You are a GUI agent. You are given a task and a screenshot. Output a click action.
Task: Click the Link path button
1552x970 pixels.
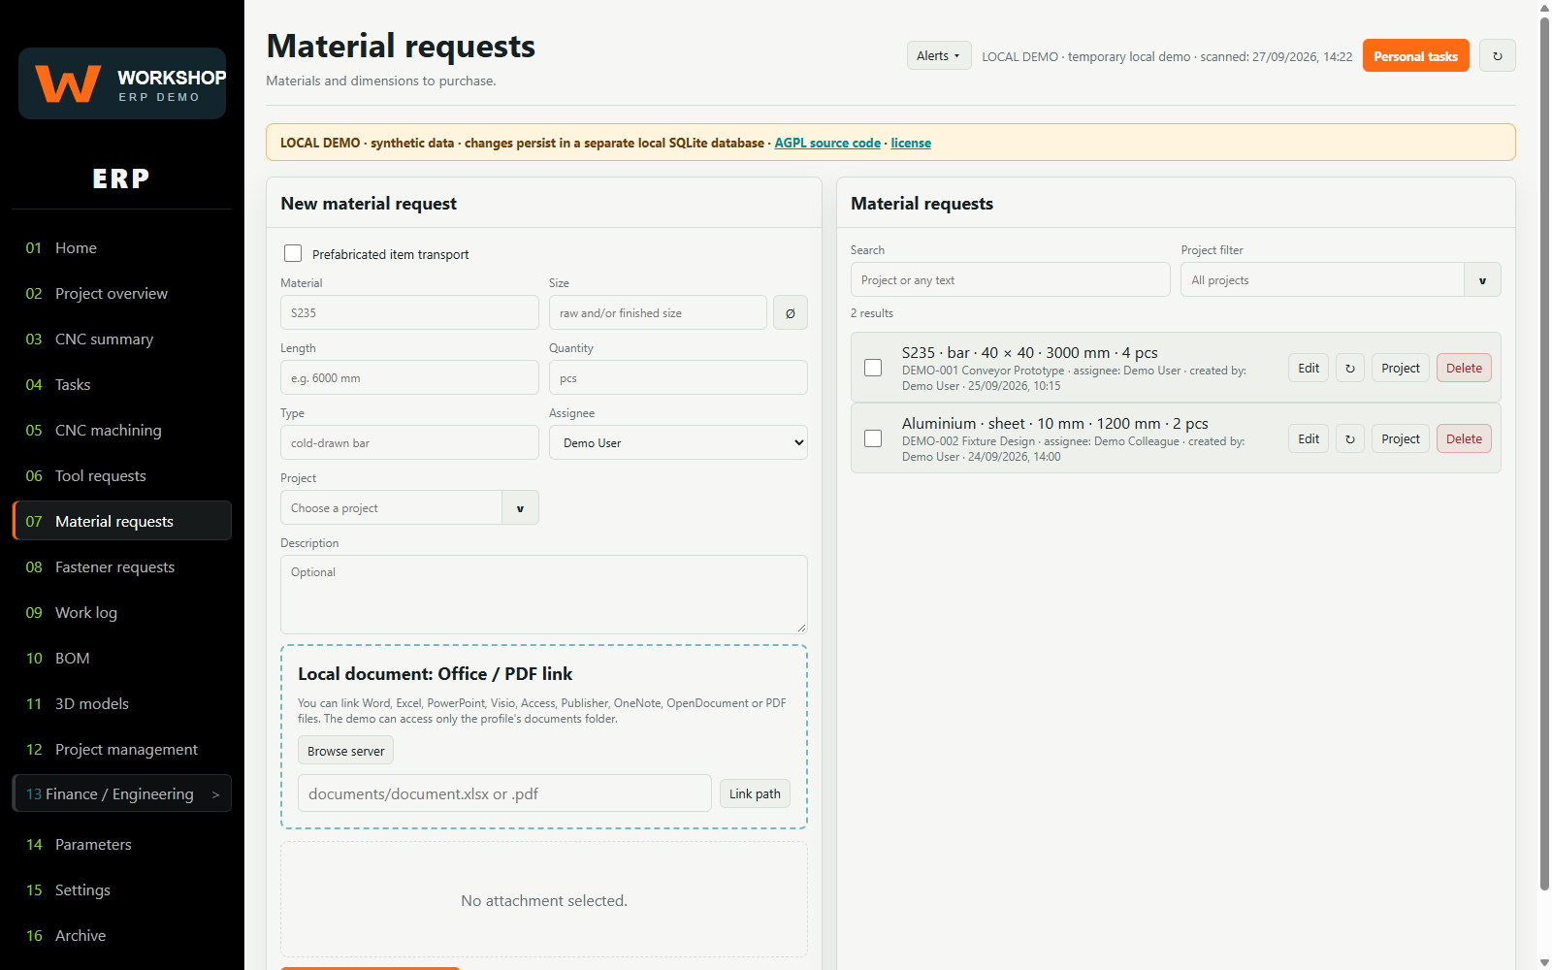click(755, 793)
